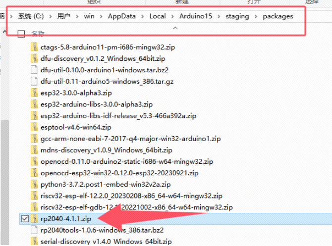The height and width of the screenshot is (246, 332).
Task: Click the zip icon of riscv32-esp-elf-gdb file
Action: (34, 207)
